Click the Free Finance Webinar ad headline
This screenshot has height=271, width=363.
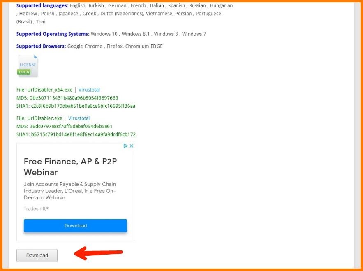tap(70, 167)
